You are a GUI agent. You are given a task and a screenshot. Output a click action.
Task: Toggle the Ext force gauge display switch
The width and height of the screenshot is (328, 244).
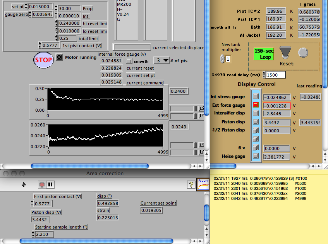[x=256, y=105]
